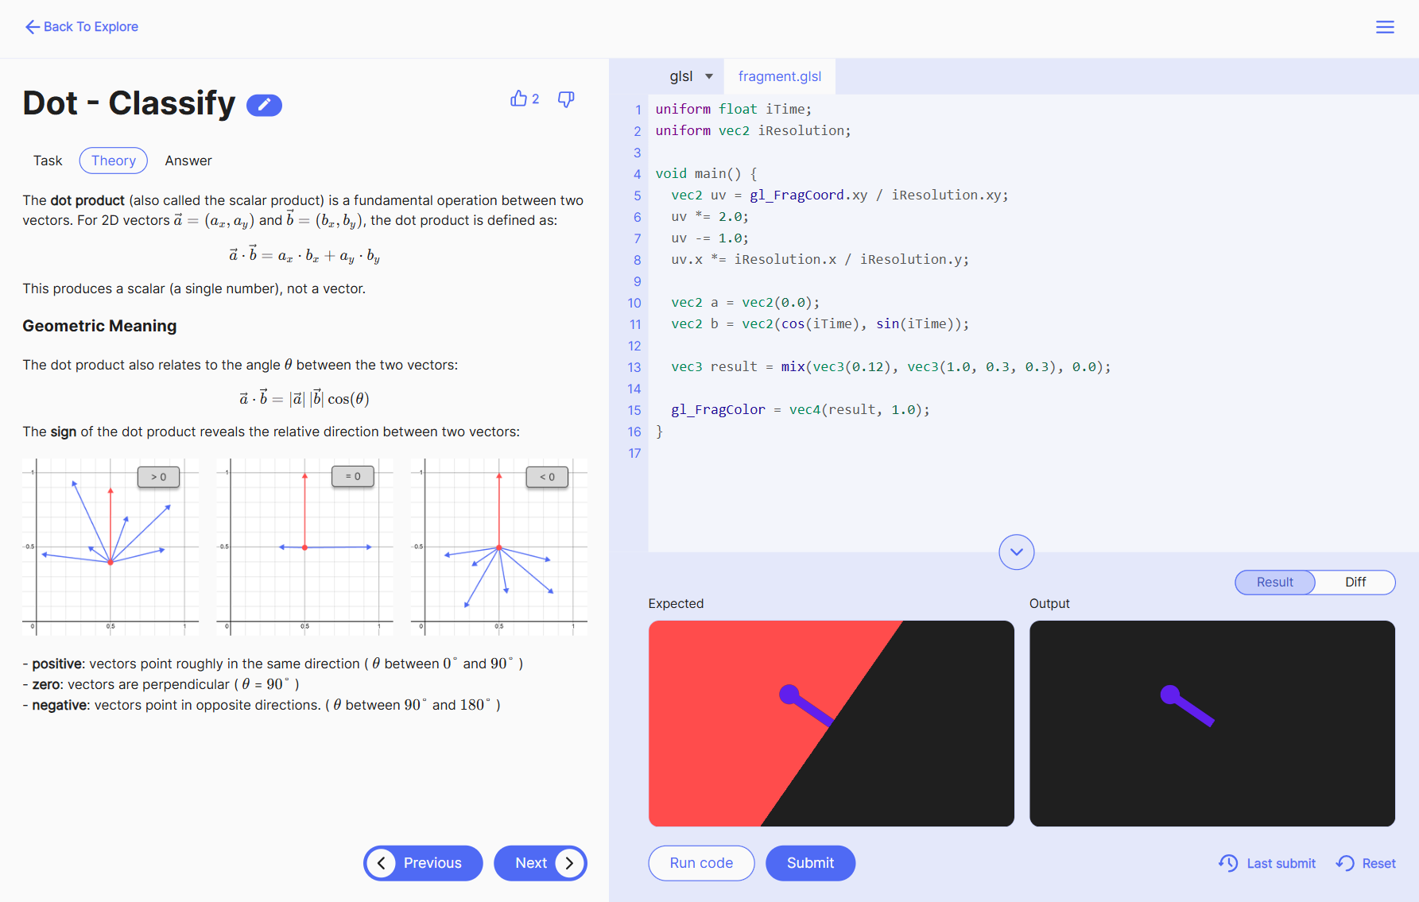
Task: Click the thumbs up like icon
Action: tap(518, 99)
